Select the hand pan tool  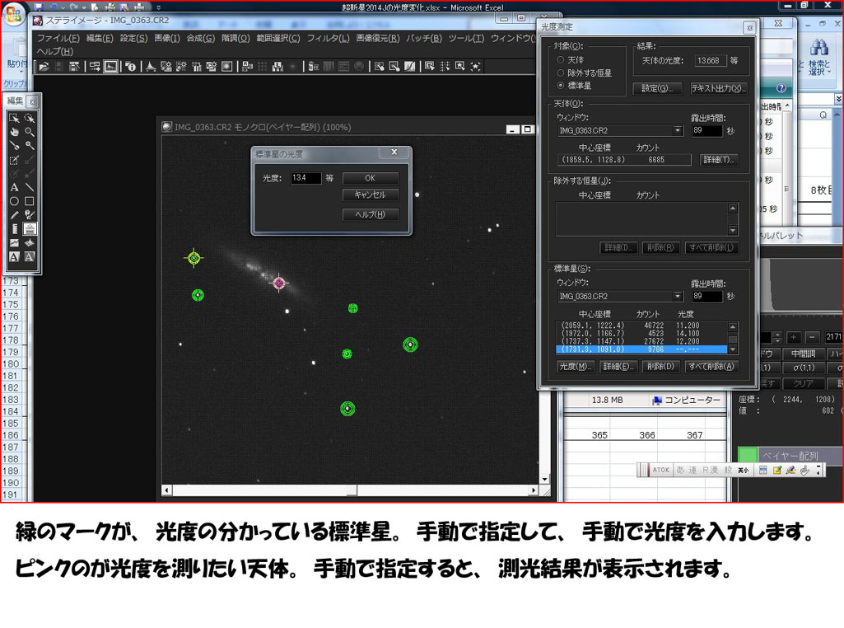point(14,132)
